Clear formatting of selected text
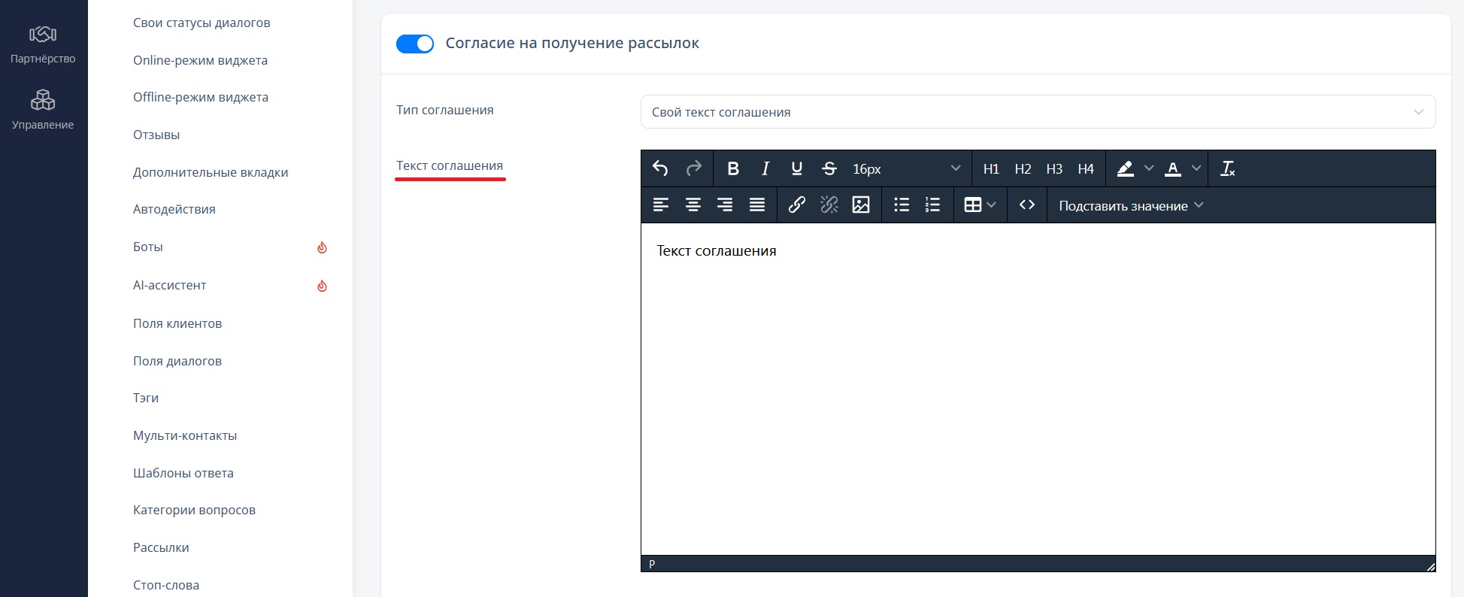The width and height of the screenshot is (1464, 597). coord(1228,168)
